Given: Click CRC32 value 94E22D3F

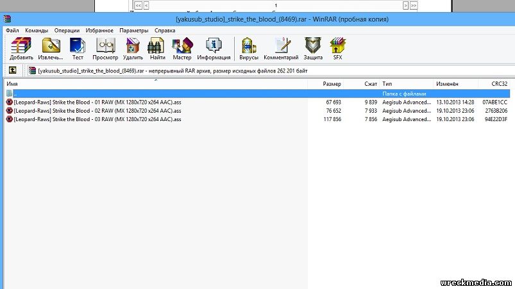Looking at the screenshot, I should point(496,119).
